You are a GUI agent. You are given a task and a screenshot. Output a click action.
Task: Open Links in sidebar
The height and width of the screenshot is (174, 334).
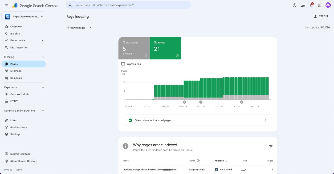[x=23, y=120]
